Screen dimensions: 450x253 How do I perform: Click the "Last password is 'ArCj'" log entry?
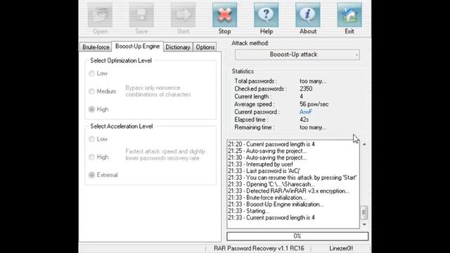click(264, 171)
